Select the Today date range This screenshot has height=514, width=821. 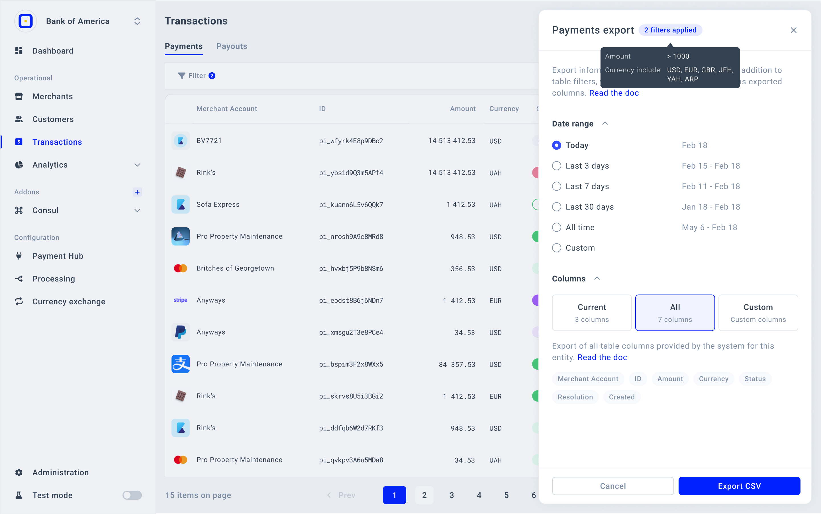click(x=557, y=146)
